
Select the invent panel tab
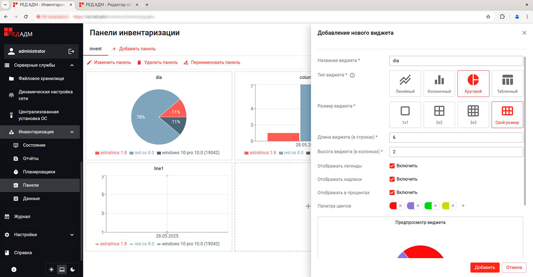[96, 49]
